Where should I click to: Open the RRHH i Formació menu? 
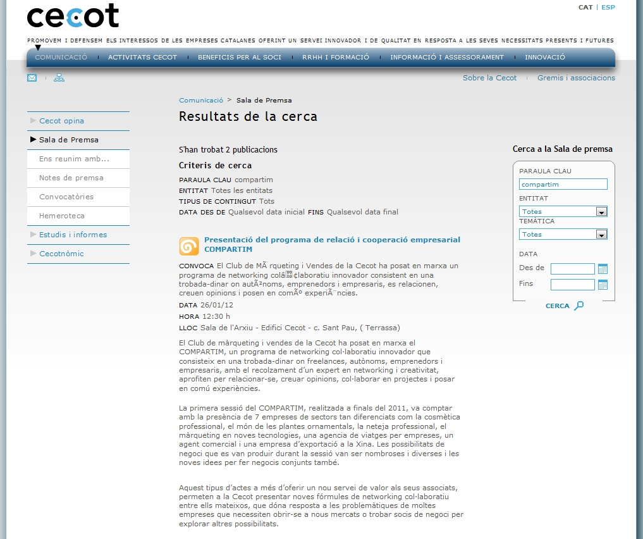pyautogui.click(x=336, y=57)
